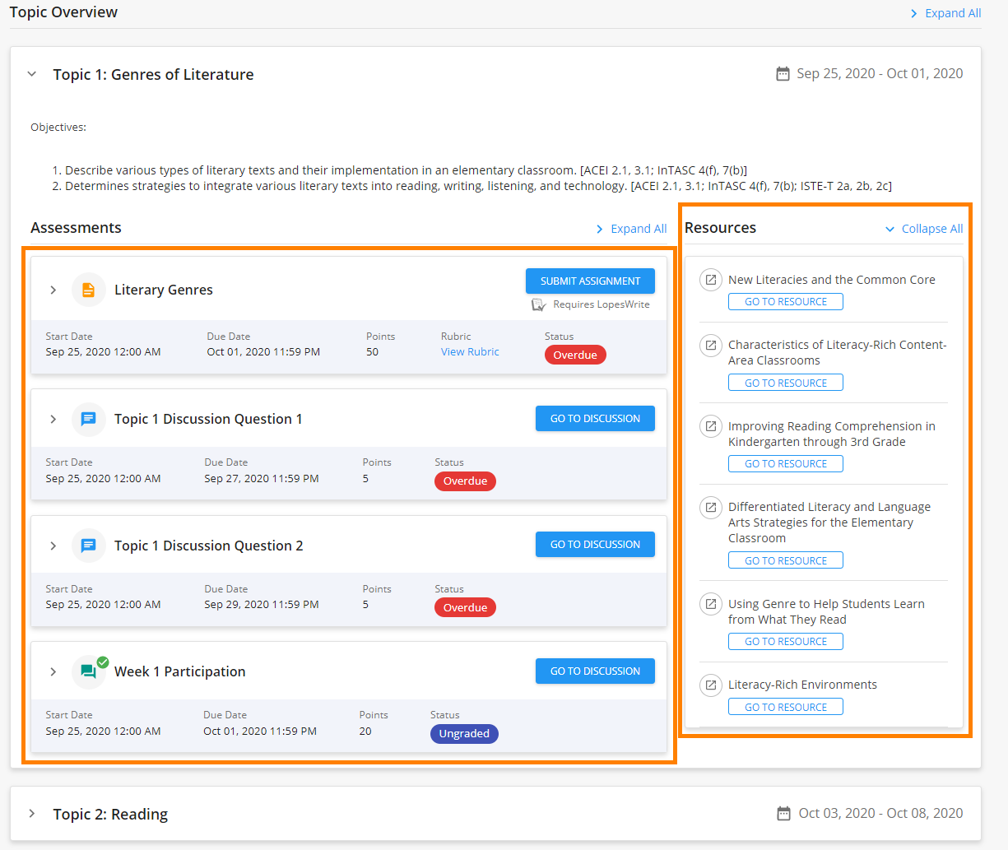
Task: Go to resource Characteristics of Literacy-Rich Content-Area Classrooms
Action: pyautogui.click(x=786, y=383)
